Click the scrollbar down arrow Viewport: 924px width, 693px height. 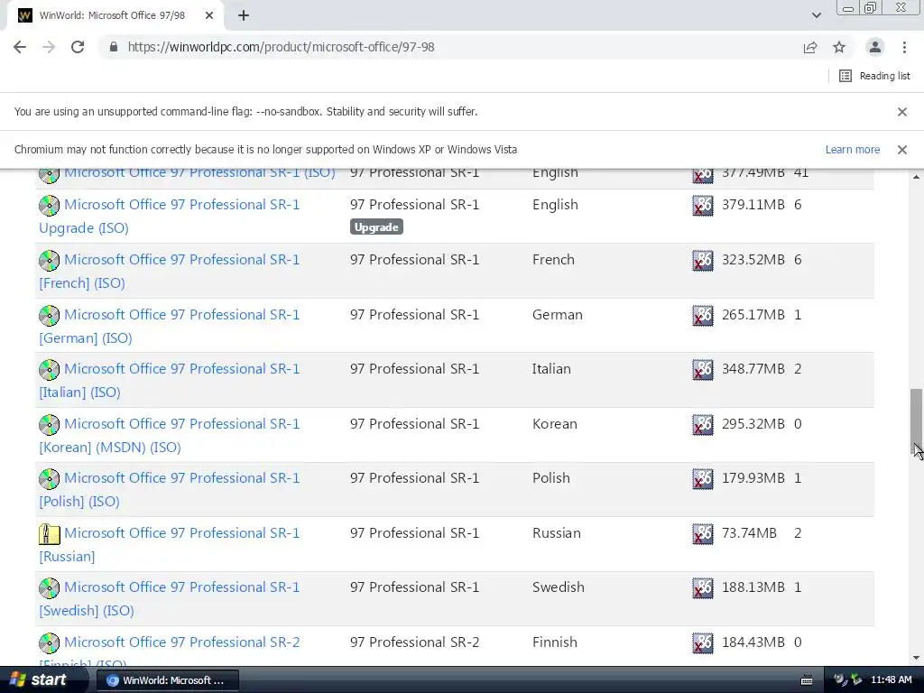916,658
